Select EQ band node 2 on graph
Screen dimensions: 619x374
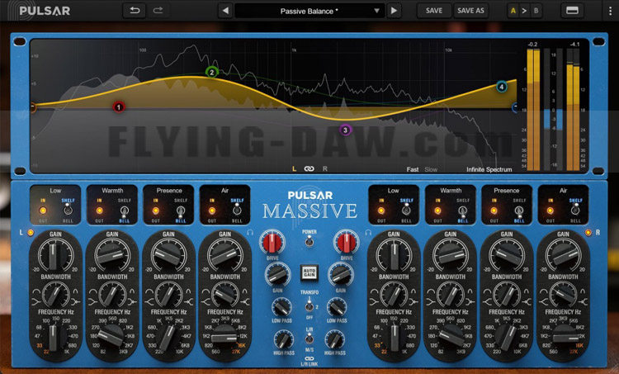coord(212,73)
